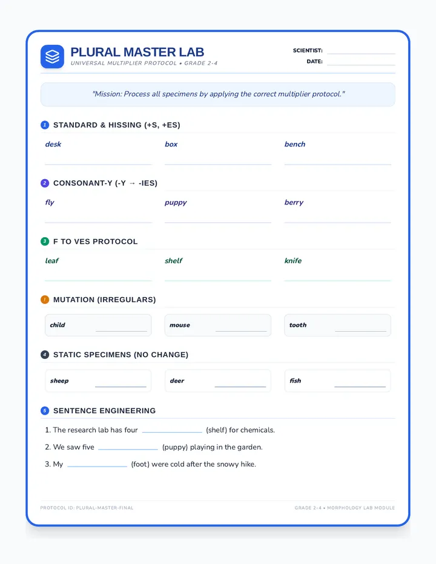
Task: Click the answer line under box
Action: point(218,164)
